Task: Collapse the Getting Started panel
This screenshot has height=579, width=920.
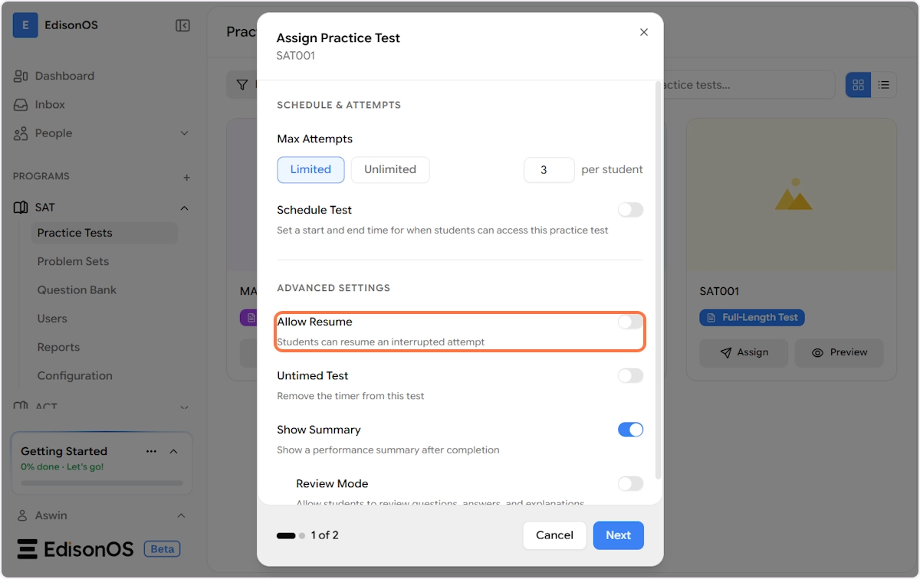Action: point(174,451)
